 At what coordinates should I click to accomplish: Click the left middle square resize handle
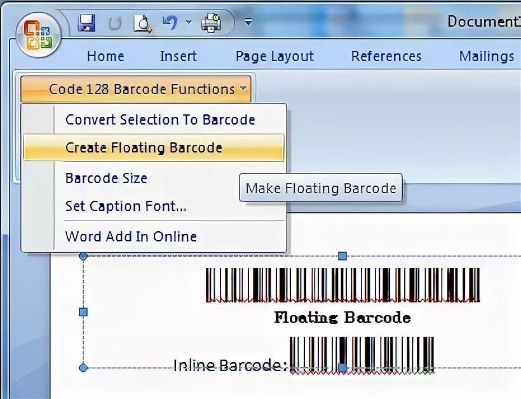(x=83, y=312)
